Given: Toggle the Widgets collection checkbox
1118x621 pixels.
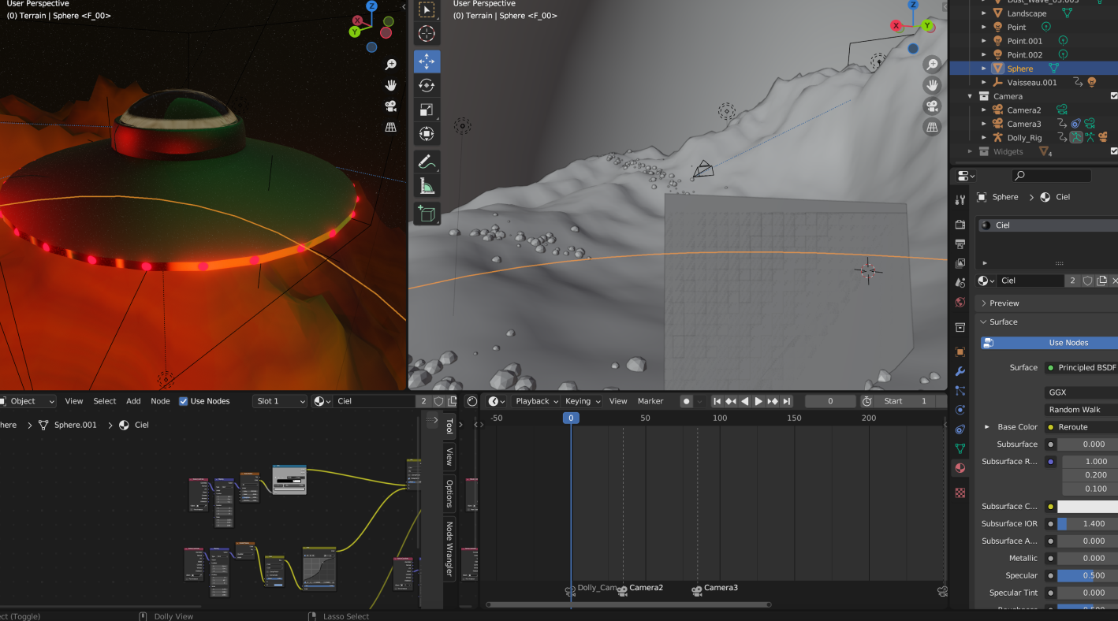Looking at the screenshot, I should coord(1113,151).
